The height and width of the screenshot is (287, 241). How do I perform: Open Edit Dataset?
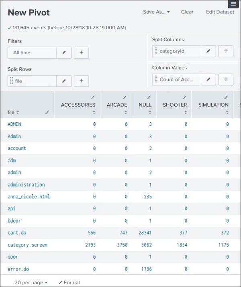click(x=220, y=12)
